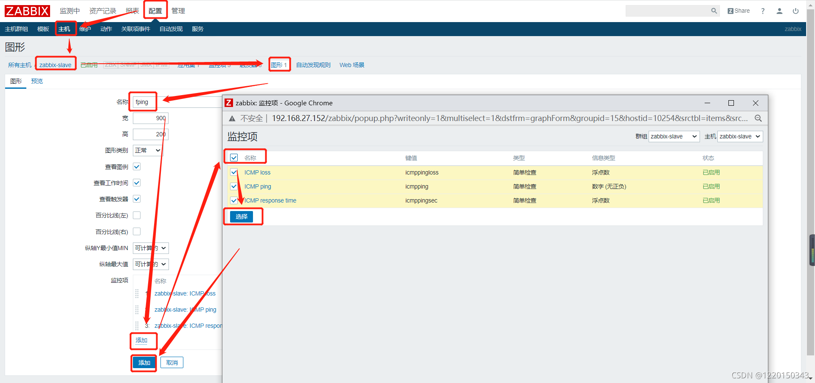Grab drag handle for ICMP response item row
Screen dimensions: 815x383
137,326
